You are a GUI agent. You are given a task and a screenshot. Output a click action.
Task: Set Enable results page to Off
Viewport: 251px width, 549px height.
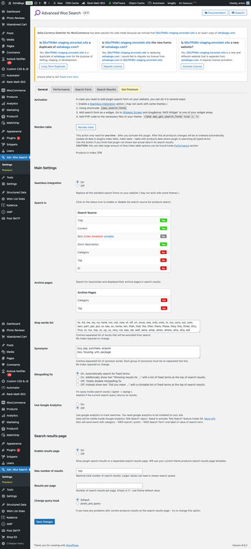(x=77, y=454)
